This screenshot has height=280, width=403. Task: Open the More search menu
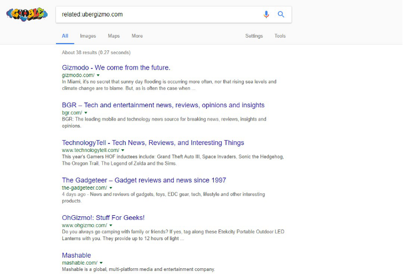point(137,36)
